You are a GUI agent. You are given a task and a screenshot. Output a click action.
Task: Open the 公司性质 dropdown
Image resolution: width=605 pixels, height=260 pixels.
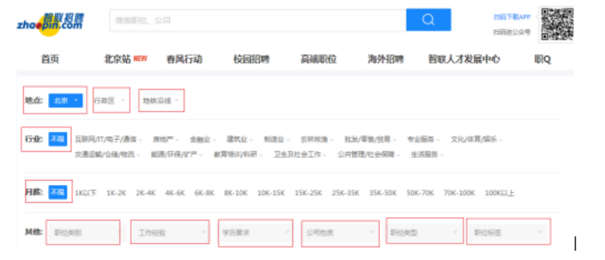(340, 233)
